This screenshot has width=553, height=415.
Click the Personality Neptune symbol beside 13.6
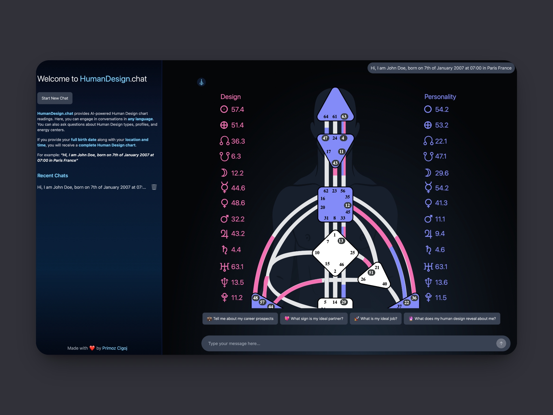coord(428,282)
